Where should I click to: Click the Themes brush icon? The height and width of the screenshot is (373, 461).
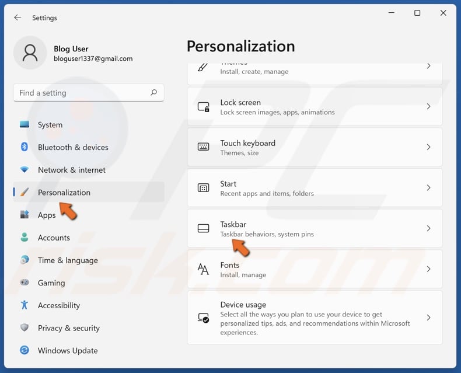coord(203,67)
